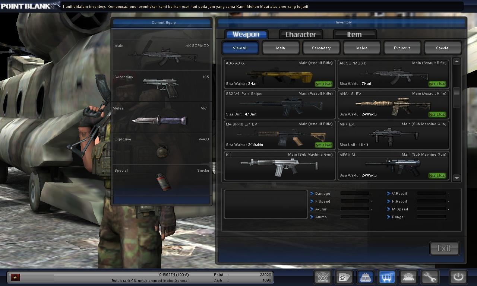Click Ammo stat arrow icon

(312, 217)
